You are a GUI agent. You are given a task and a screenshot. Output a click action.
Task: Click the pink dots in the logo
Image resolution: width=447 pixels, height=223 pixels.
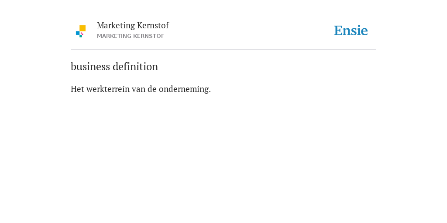pyautogui.click(x=82, y=34)
